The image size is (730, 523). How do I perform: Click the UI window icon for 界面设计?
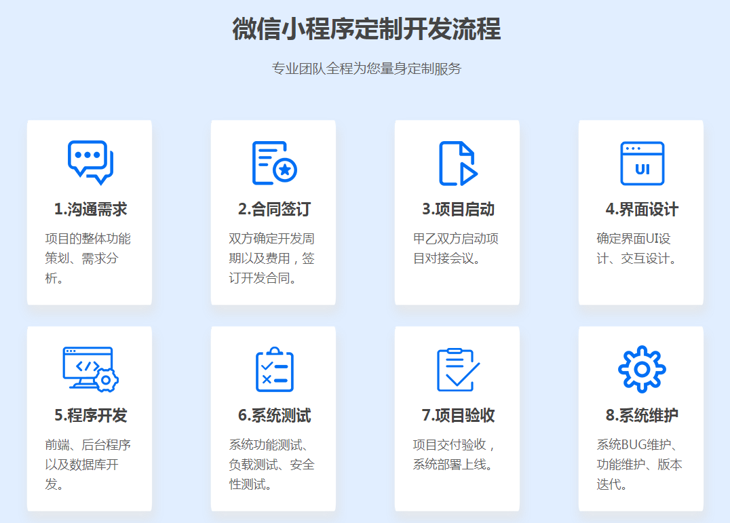coord(642,163)
